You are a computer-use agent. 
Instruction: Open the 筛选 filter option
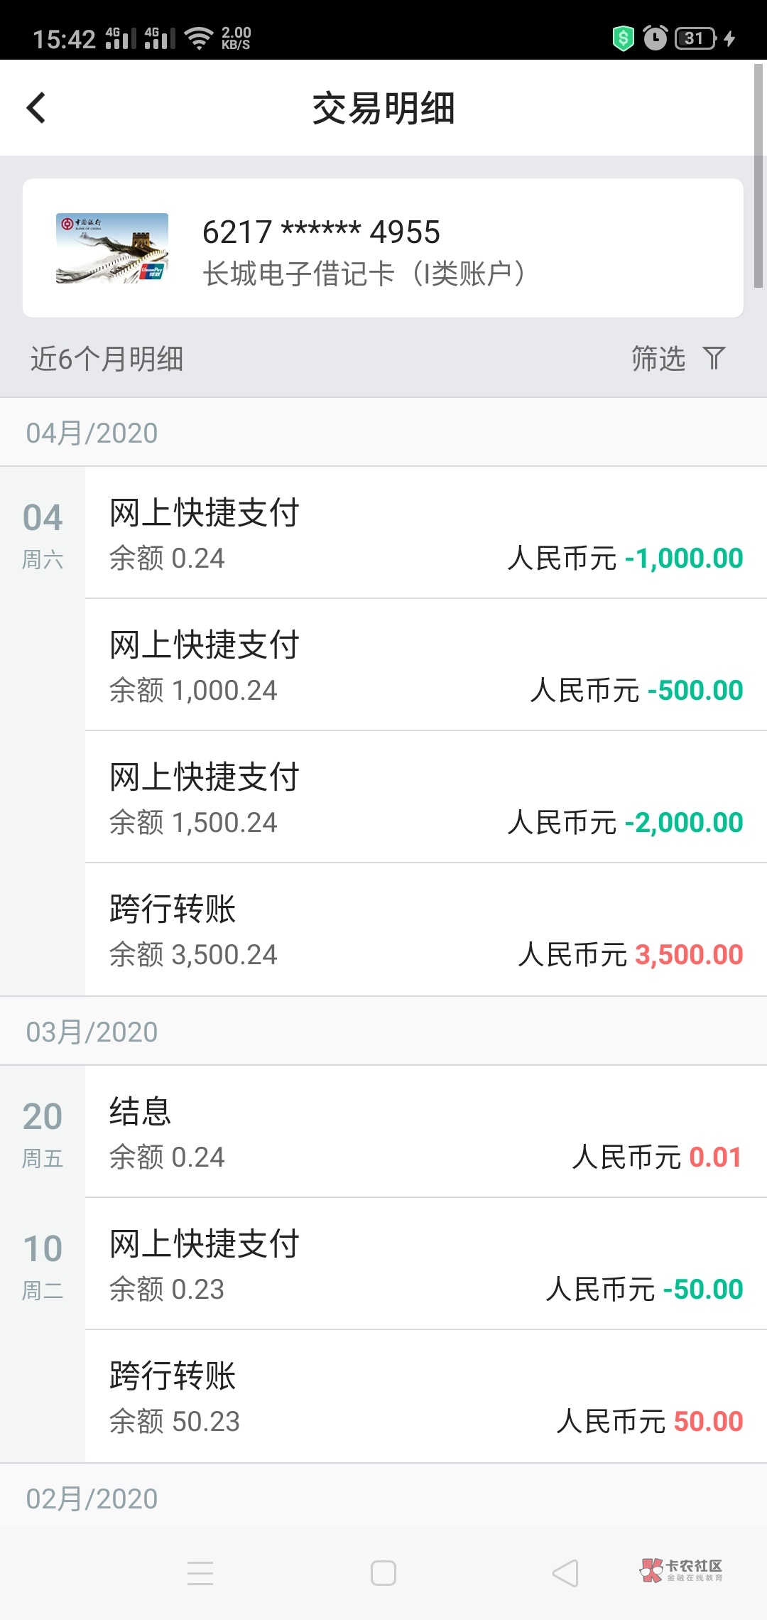click(x=658, y=358)
